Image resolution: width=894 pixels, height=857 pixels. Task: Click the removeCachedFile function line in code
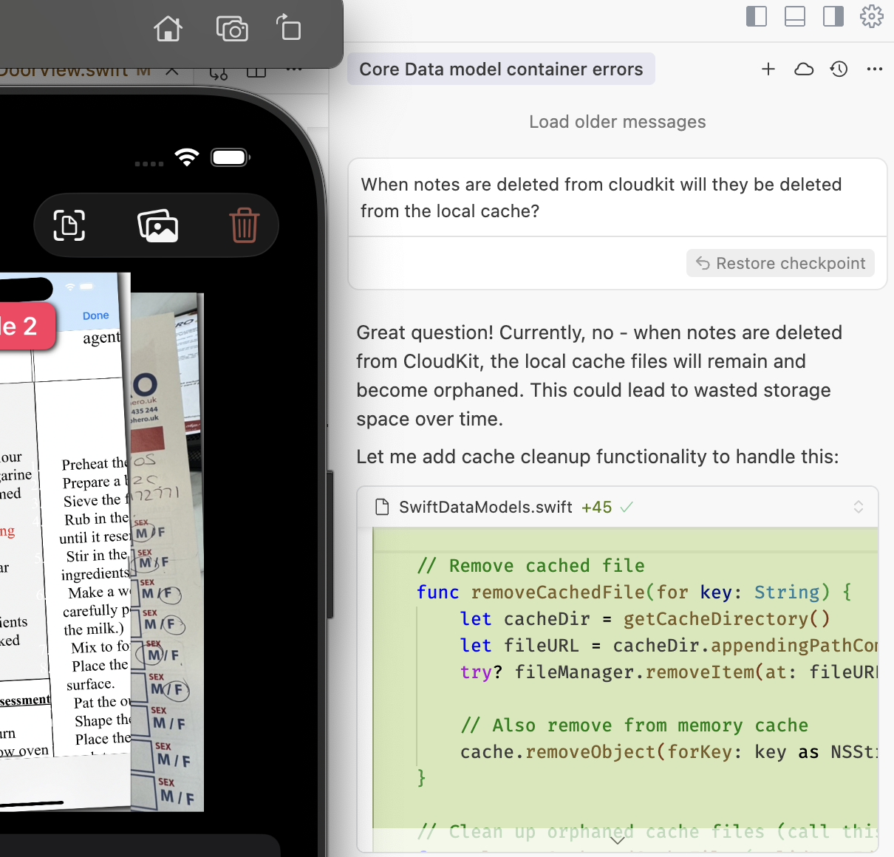click(633, 593)
